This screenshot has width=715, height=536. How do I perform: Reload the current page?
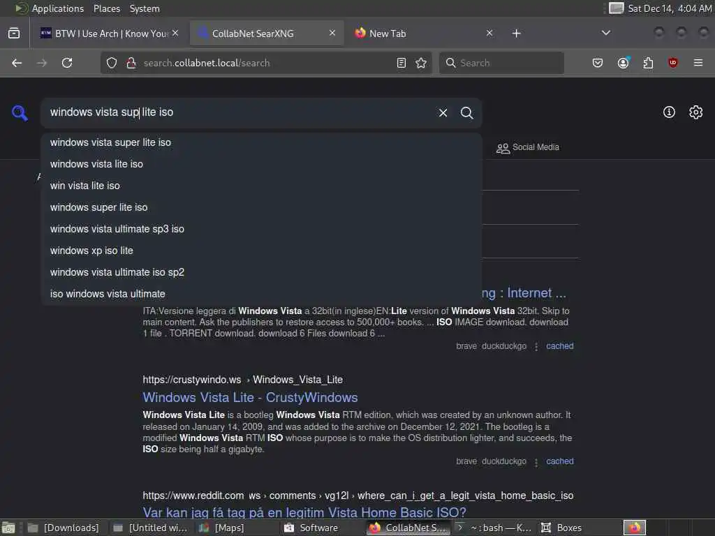pos(67,63)
